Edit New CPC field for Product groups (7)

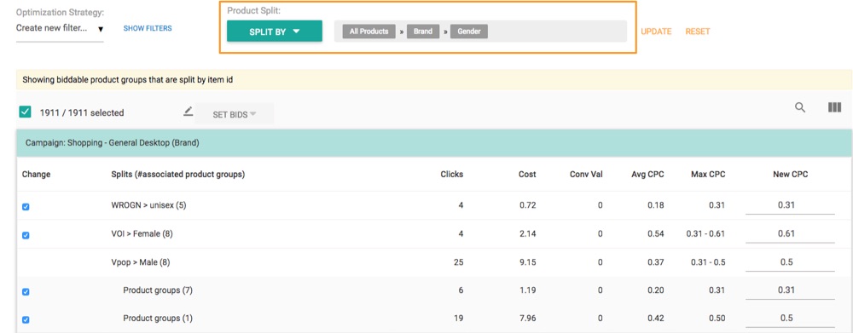click(790, 290)
